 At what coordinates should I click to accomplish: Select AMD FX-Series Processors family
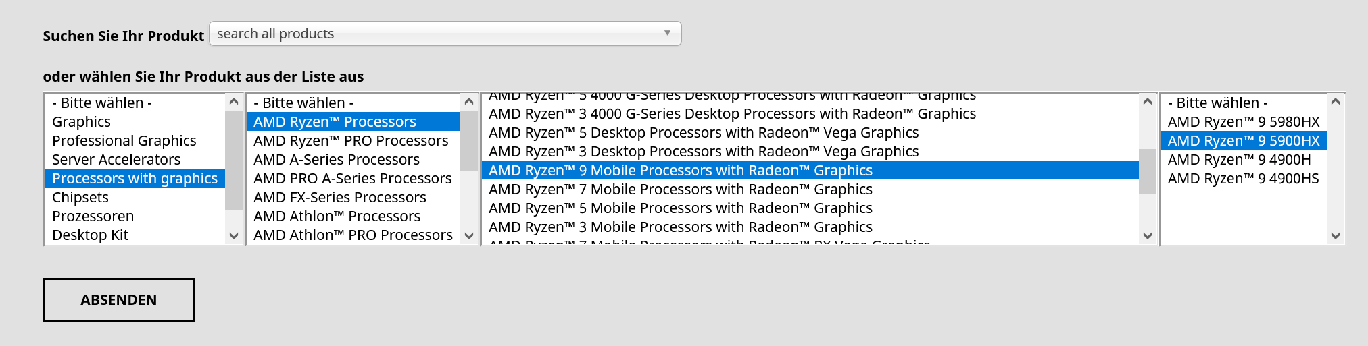(353, 197)
